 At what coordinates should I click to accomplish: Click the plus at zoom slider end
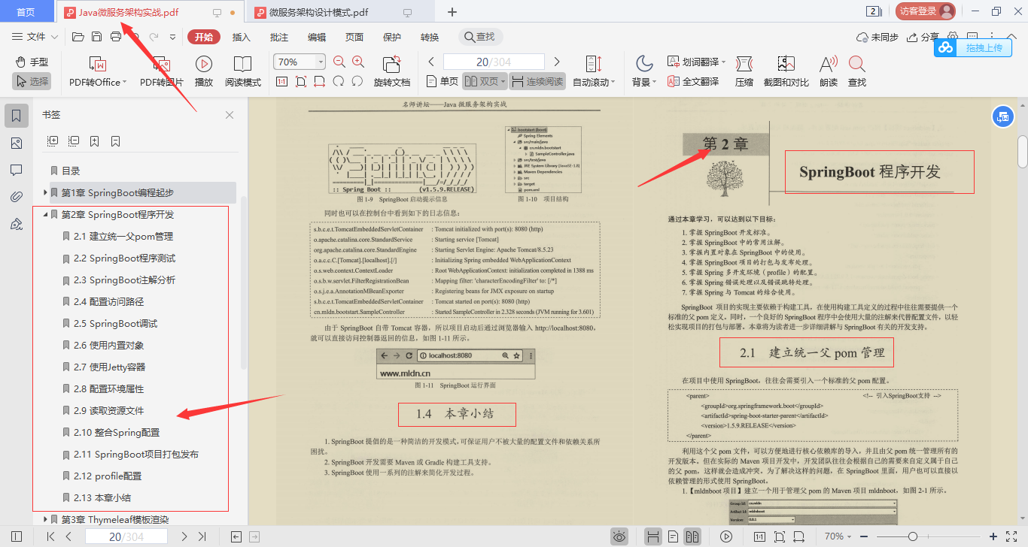(993, 536)
